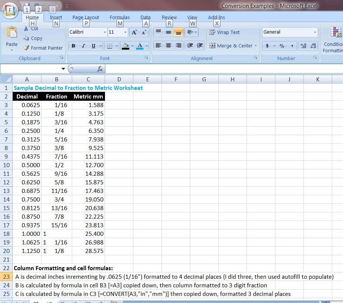
Task: Click the Shrink Font icon
Action: tap(144, 32)
